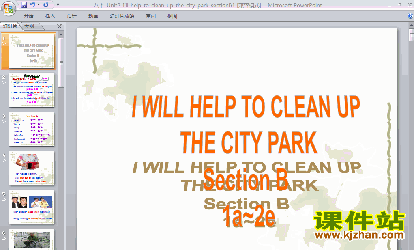Select slide 5 Fang Zuming thumbnail

[x=32, y=207]
